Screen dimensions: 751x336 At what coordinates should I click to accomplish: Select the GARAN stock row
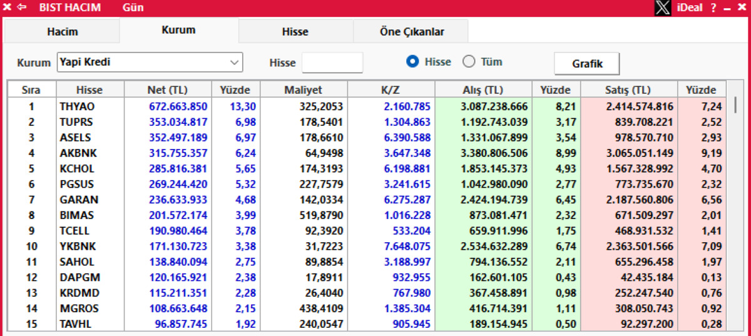point(367,200)
